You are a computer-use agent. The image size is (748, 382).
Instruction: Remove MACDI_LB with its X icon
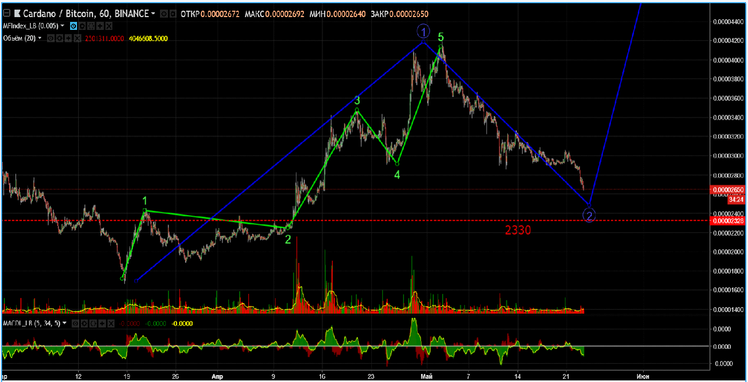[x=111, y=323]
